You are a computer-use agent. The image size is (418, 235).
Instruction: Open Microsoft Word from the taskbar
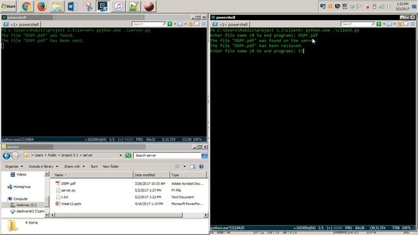[72, 6]
